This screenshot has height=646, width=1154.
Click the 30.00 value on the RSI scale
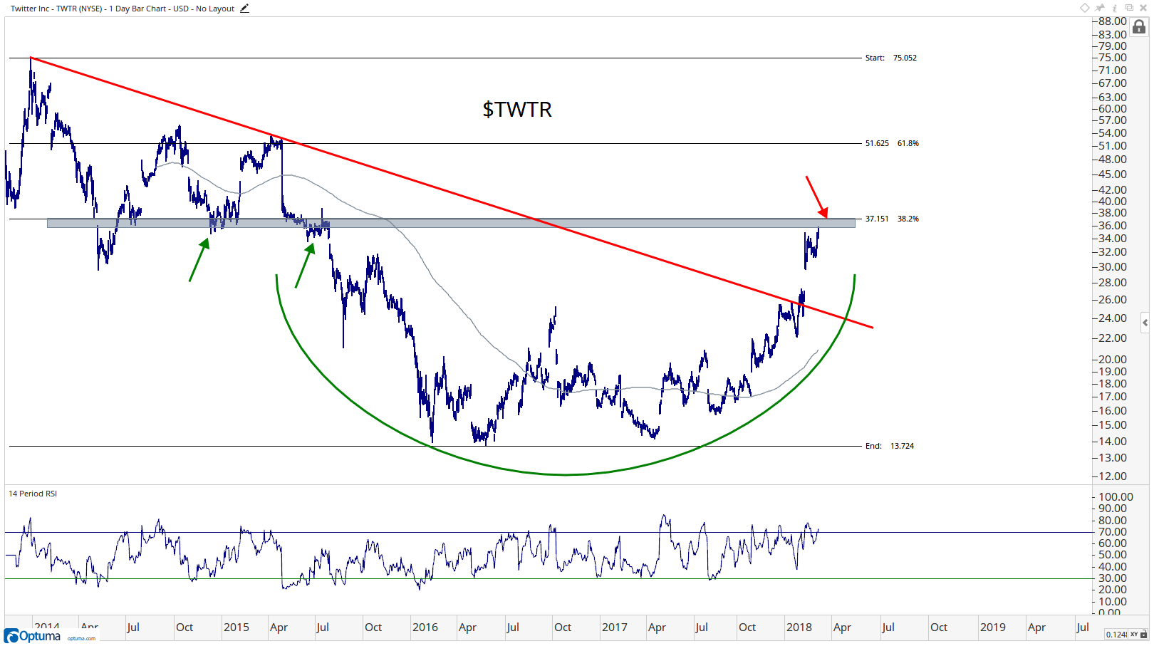(1113, 578)
